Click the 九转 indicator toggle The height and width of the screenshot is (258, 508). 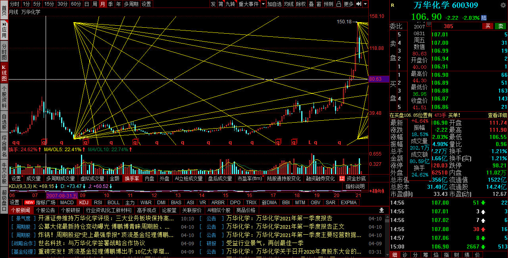click(230, 4)
